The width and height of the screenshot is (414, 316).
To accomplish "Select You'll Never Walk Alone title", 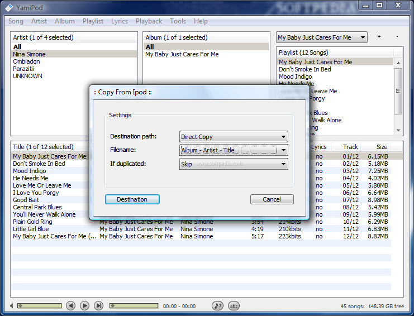I will [x=44, y=214].
